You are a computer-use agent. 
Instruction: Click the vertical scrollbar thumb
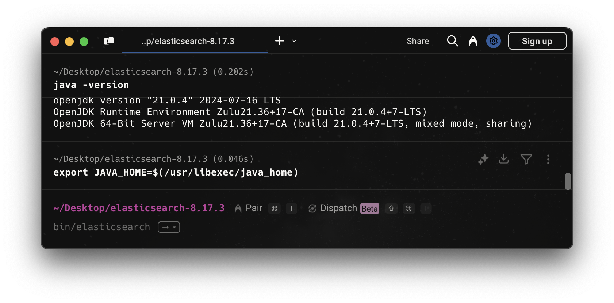click(568, 181)
